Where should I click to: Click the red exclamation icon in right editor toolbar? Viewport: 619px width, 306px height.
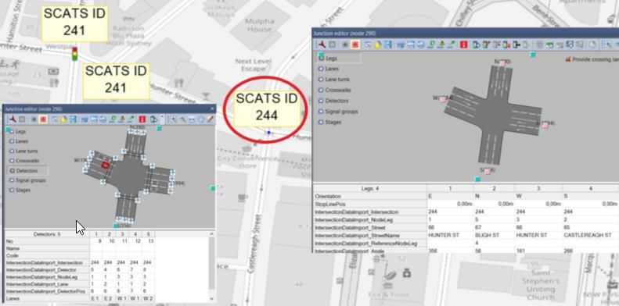[x=464, y=44]
